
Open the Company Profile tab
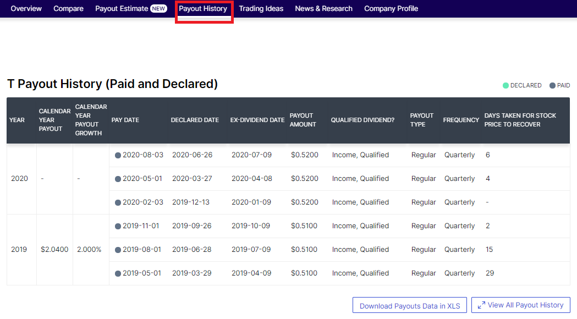click(x=391, y=8)
